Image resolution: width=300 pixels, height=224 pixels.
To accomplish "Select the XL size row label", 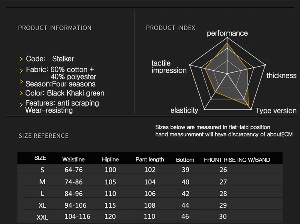I will 42,205.
